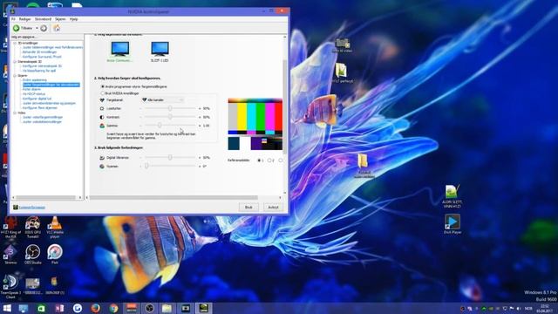Click the forward arrow next to Tilbake
558x314 pixels.
tap(44, 28)
